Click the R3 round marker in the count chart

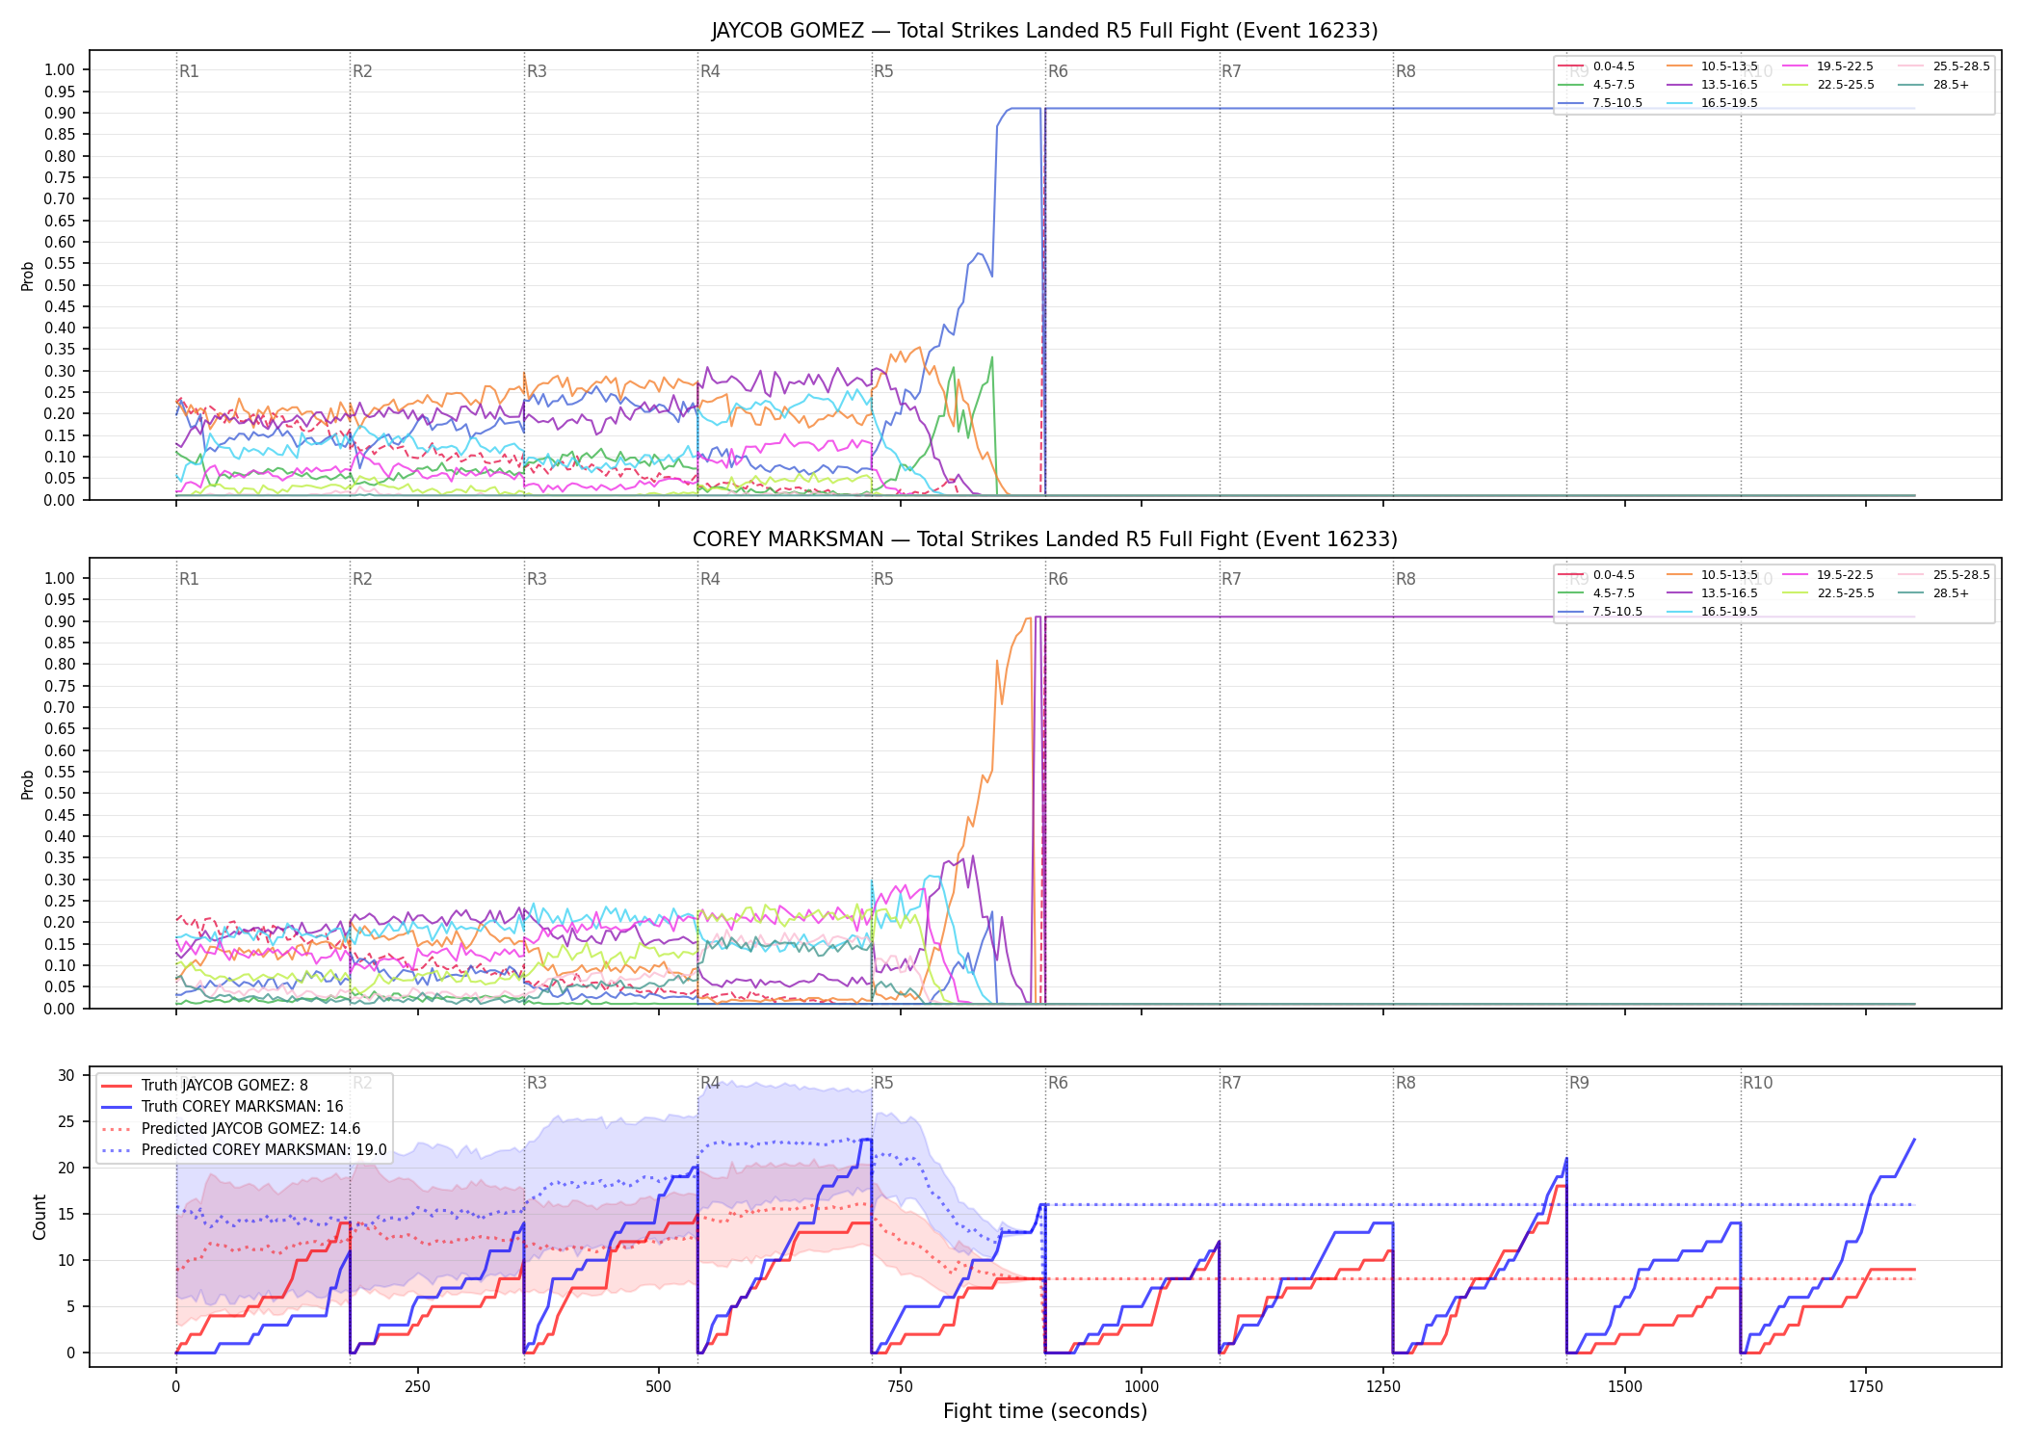pyautogui.click(x=537, y=1083)
